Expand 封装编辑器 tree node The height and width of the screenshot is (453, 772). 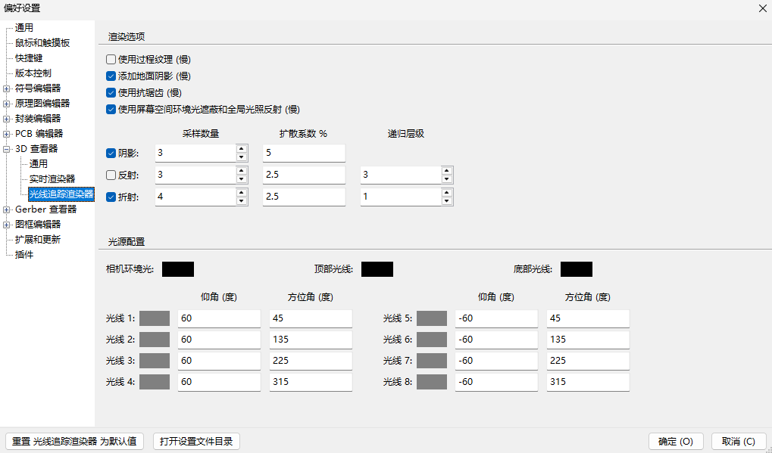(6, 119)
